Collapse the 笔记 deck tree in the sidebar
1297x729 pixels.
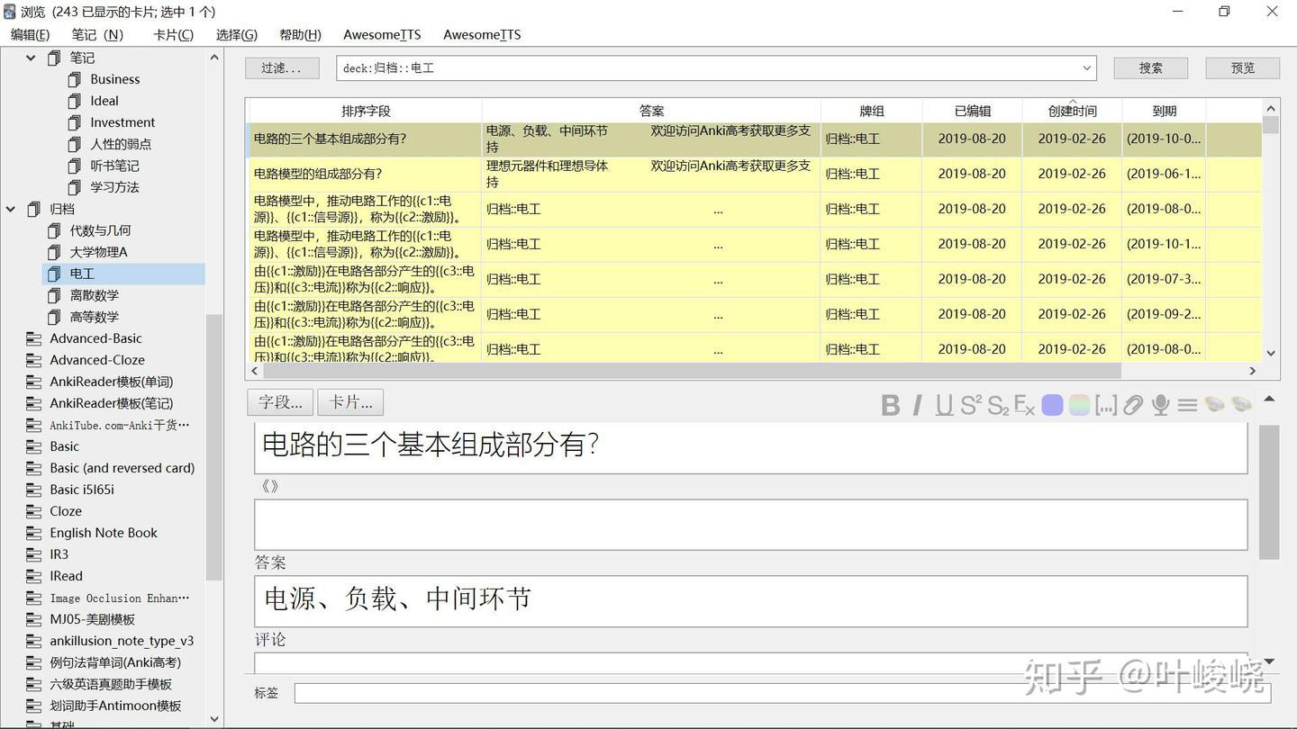tap(31, 58)
